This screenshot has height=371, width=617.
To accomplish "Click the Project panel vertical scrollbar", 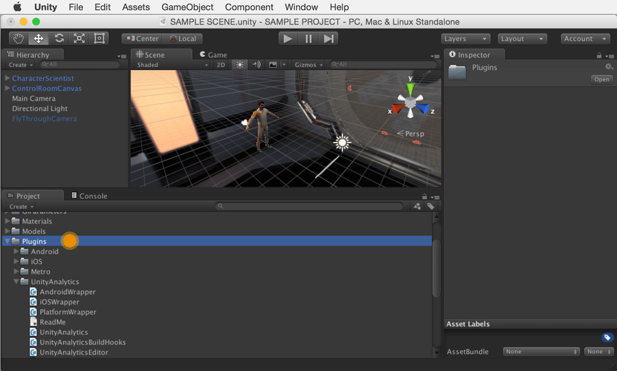I will click(436, 267).
